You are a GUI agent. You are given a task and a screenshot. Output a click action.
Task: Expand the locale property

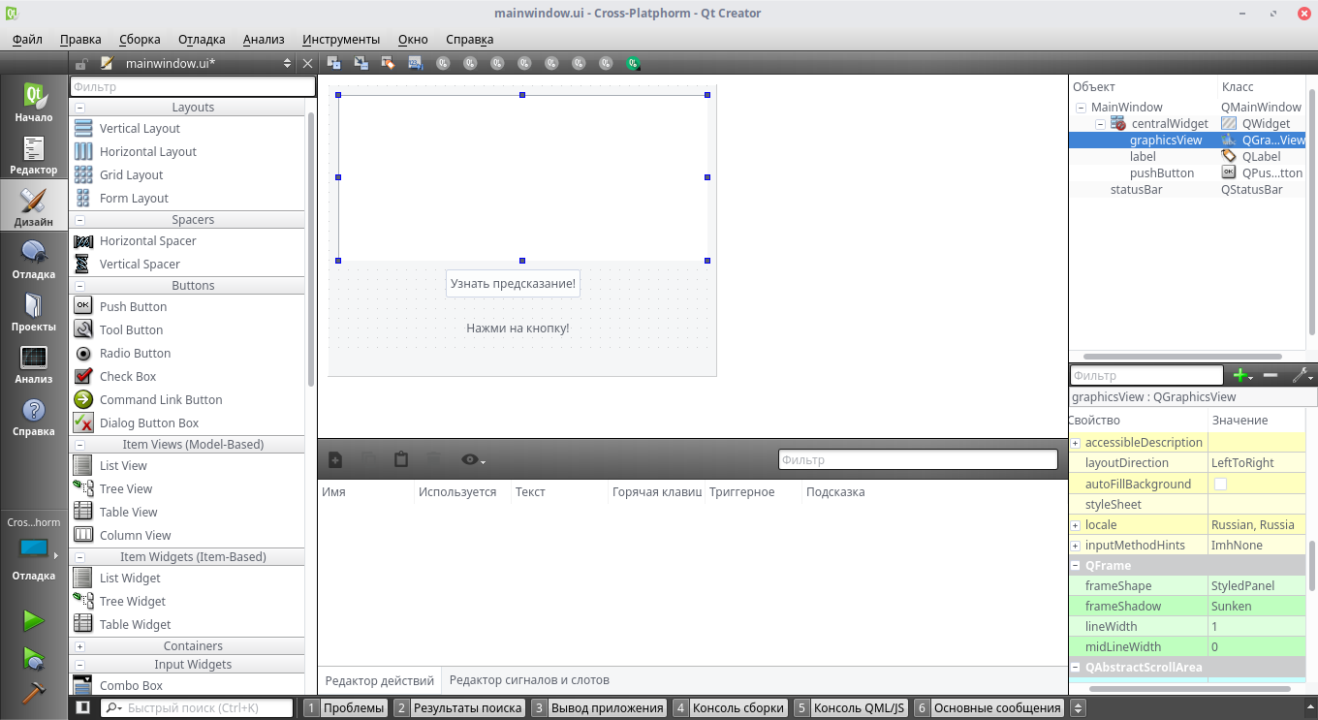[1075, 525]
